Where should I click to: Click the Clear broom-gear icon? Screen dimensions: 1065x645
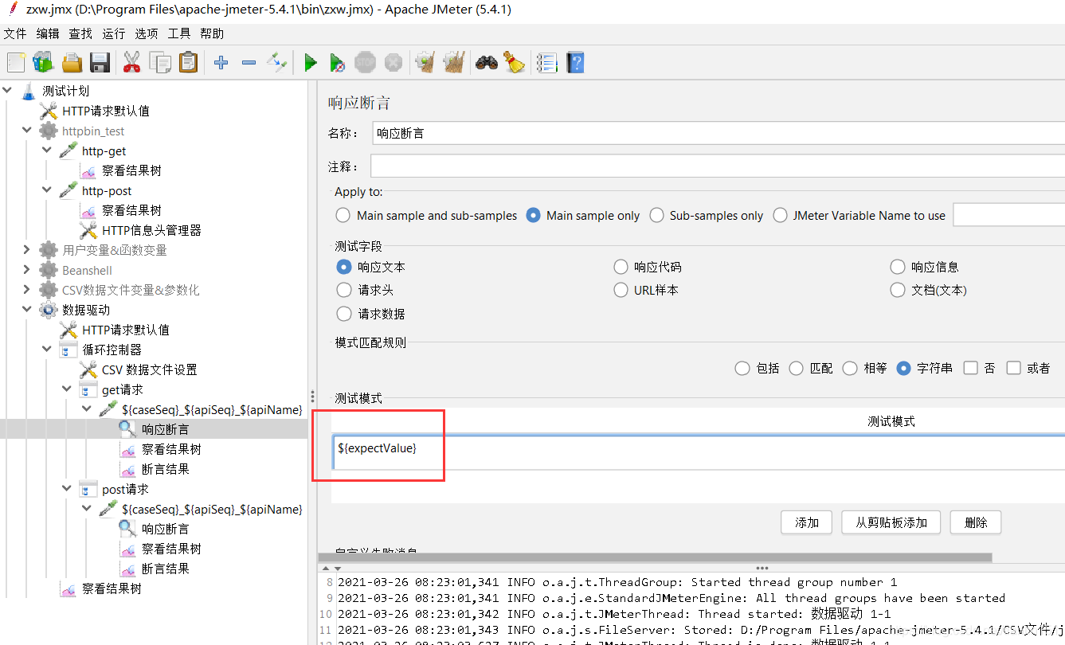425,62
